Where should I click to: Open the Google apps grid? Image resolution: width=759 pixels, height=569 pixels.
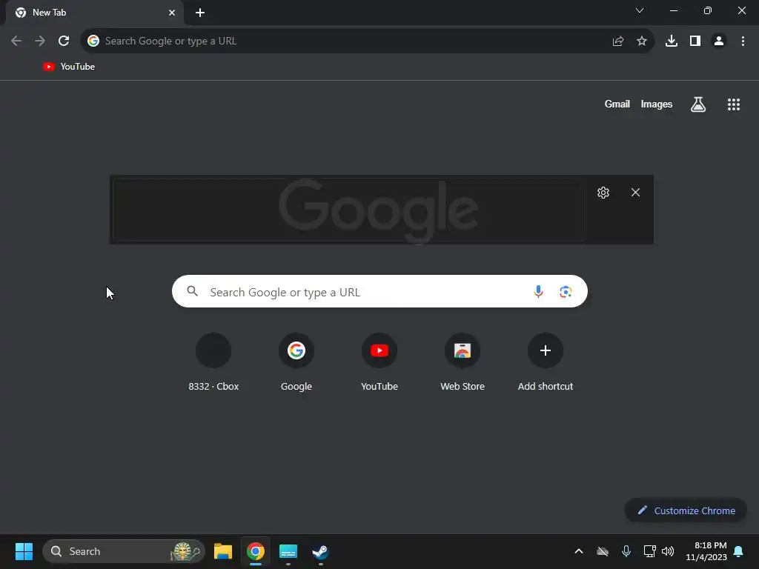(x=734, y=104)
